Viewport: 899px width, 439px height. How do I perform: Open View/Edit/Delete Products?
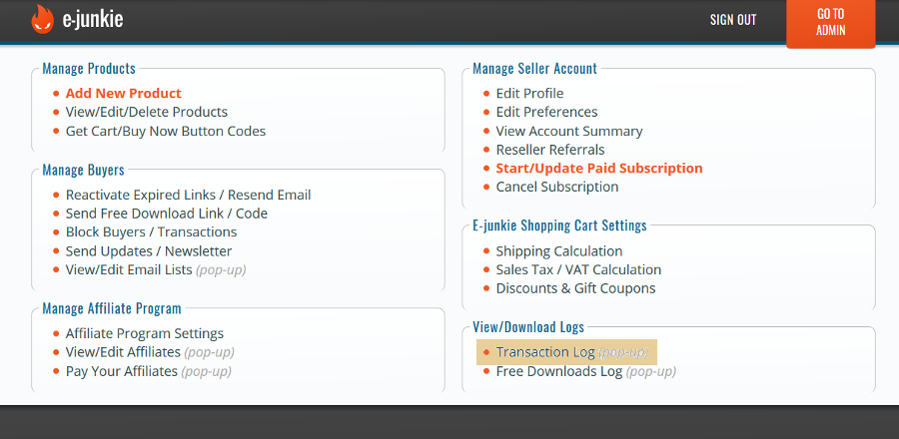(x=146, y=112)
